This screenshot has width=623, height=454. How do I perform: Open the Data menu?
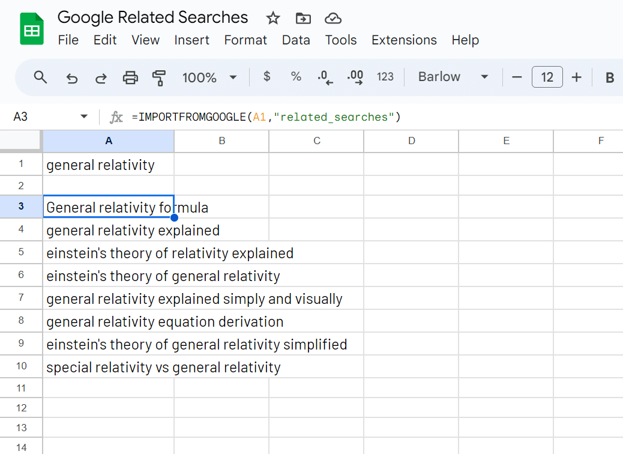coord(296,40)
